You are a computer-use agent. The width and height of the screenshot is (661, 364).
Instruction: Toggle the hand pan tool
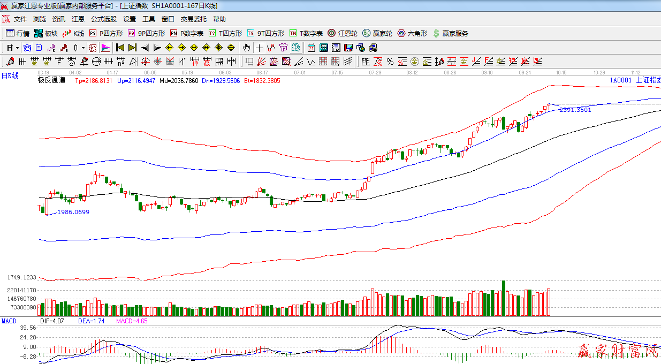(246, 48)
